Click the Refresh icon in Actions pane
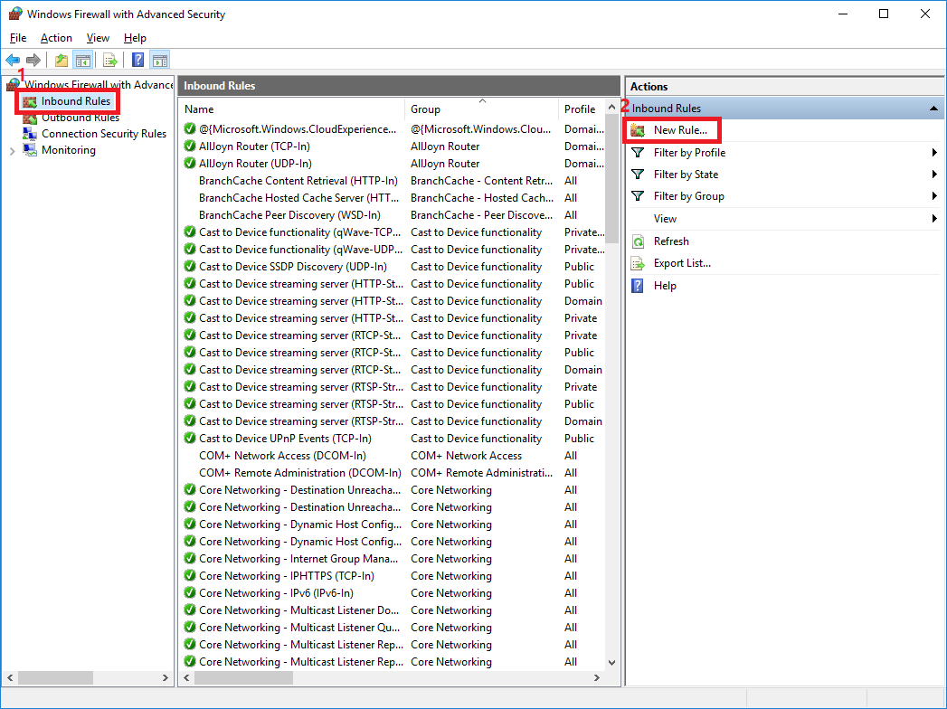947x709 pixels. (638, 241)
